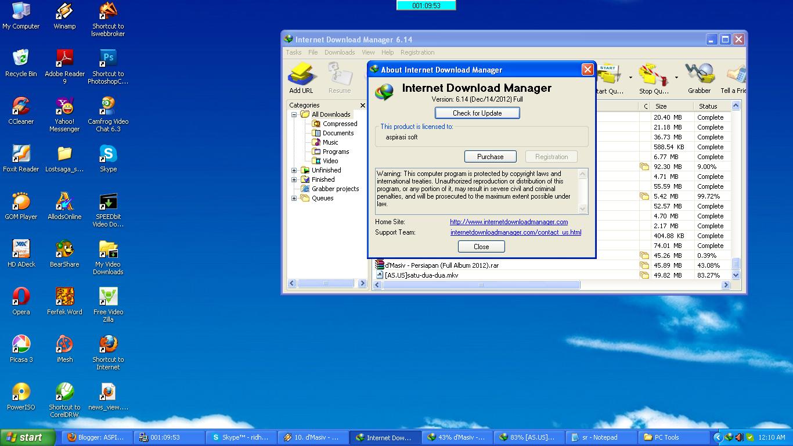Screen dimensions: 793x446
Task: Select the Documents category
Action: (338, 133)
